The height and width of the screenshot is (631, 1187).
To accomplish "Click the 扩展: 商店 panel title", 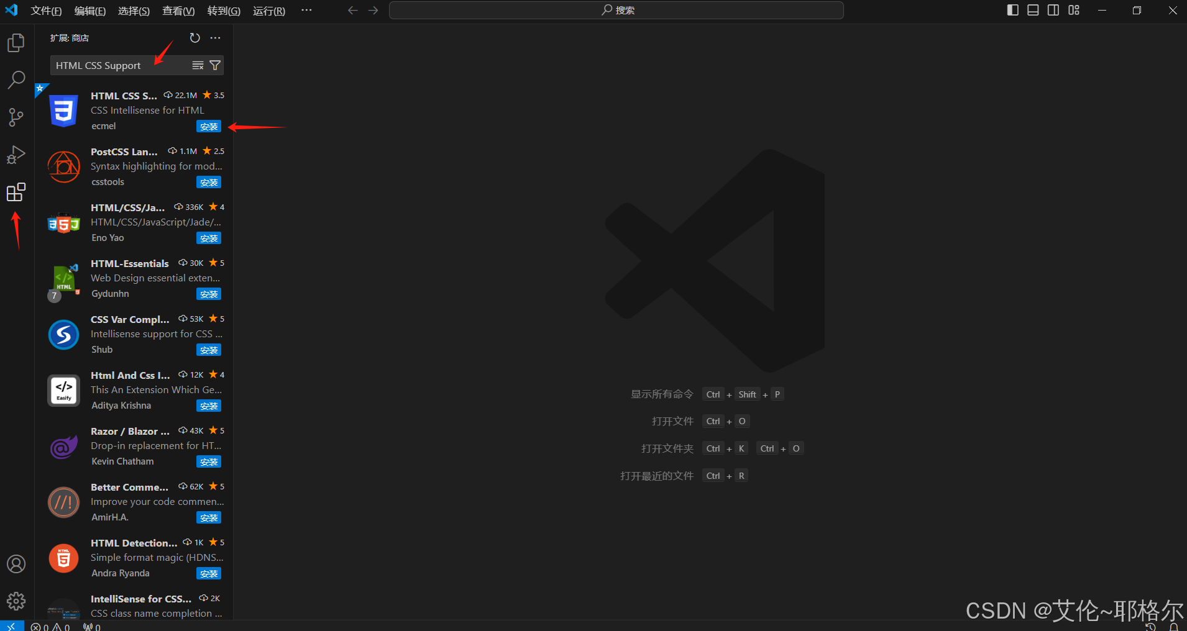I will click(x=70, y=38).
